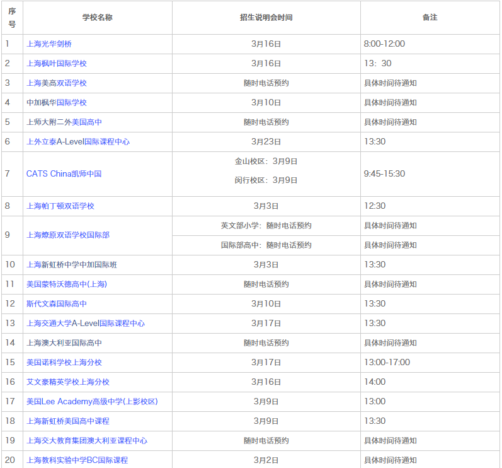Open the 艾文豪精英学校上海分校 link
Viewport: 502px width, 468px height.
(68, 382)
